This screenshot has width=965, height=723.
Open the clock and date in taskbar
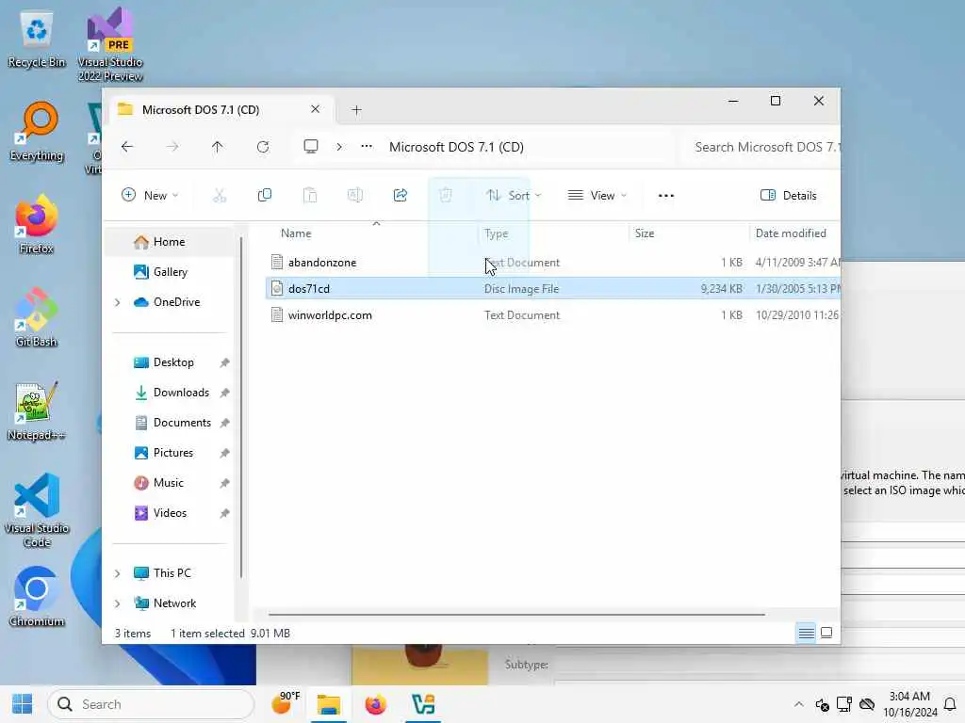point(909,704)
